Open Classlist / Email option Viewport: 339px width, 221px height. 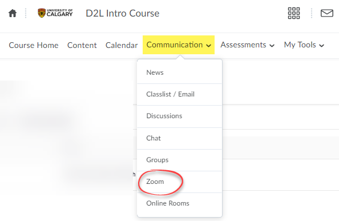coord(179,94)
